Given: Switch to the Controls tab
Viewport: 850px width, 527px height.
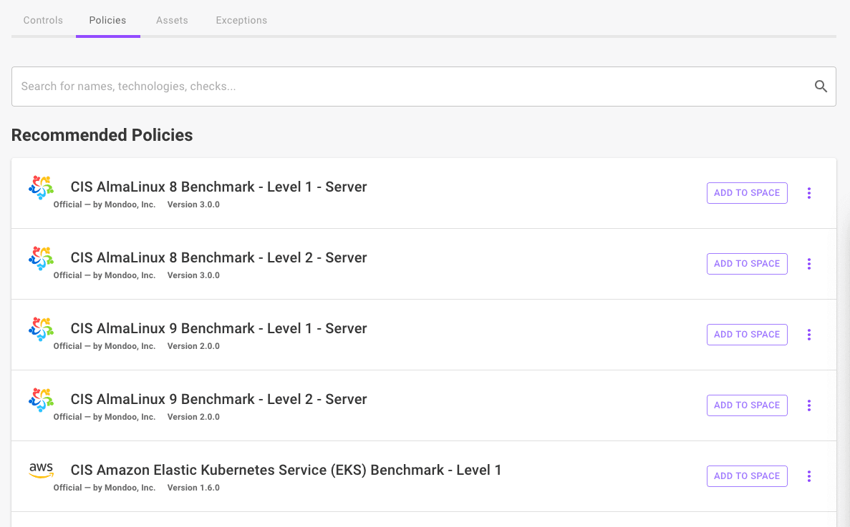Looking at the screenshot, I should pyautogui.click(x=43, y=20).
